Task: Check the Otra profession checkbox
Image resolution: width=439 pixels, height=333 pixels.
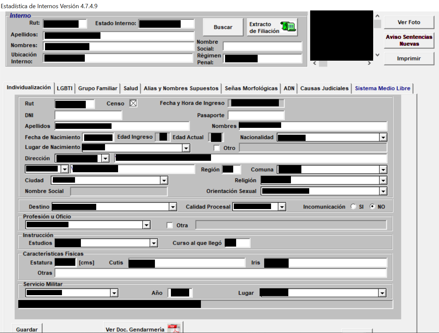Action: [x=170, y=225]
